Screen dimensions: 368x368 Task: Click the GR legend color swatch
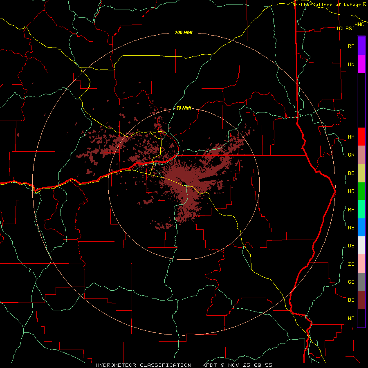click(361, 155)
